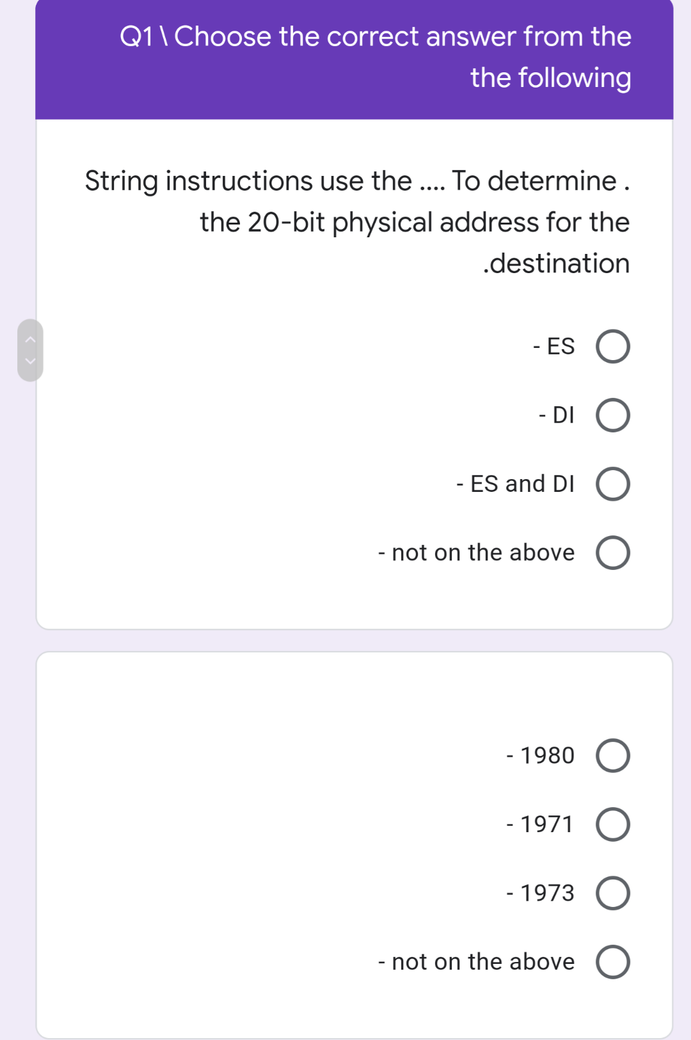Click the '- ES and DI' label text
This screenshot has height=1040, width=691.
click(x=516, y=484)
